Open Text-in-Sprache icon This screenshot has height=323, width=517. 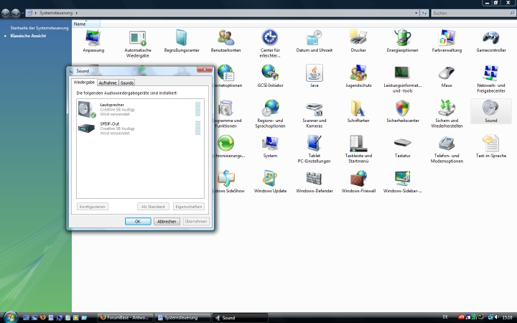coord(491,146)
